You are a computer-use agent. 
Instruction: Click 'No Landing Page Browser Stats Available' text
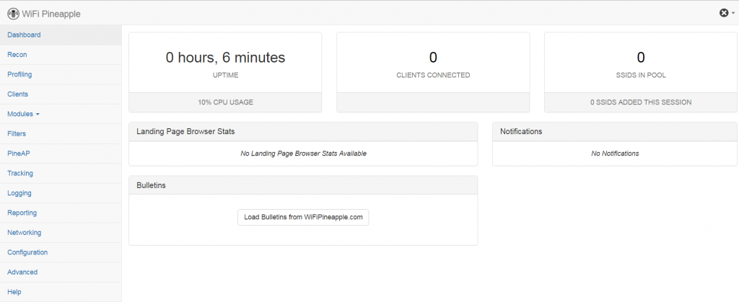(303, 154)
